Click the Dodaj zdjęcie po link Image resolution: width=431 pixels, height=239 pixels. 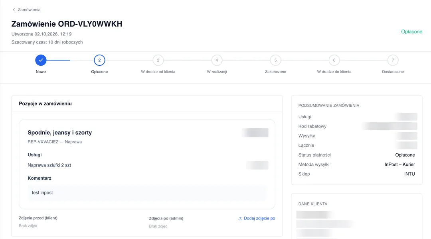pos(259,218)
